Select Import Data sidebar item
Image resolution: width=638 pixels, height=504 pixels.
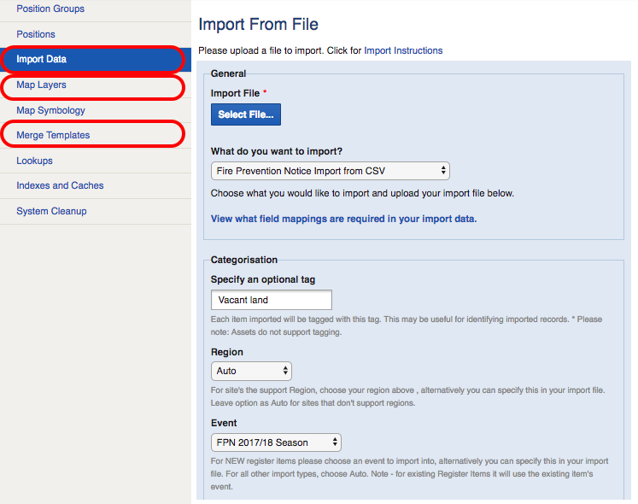click(96, 60)
